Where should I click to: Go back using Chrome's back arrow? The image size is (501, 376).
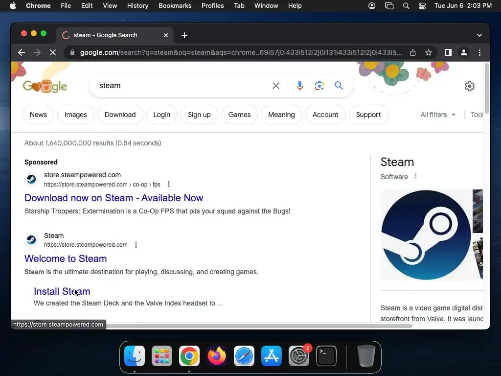tap(22, 52)
